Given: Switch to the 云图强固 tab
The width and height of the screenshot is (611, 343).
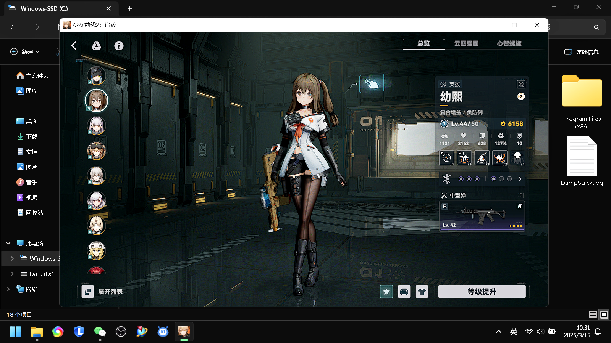Looking at the screenshot, I should [466, 43].
